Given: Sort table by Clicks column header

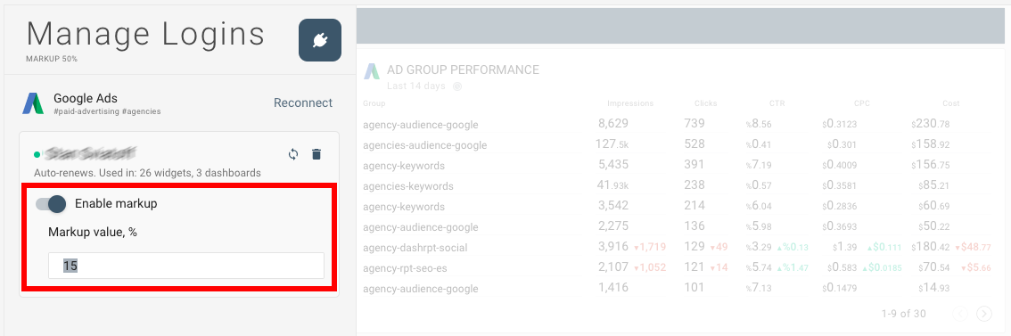Looking at the screenshot, I should 705,103.
